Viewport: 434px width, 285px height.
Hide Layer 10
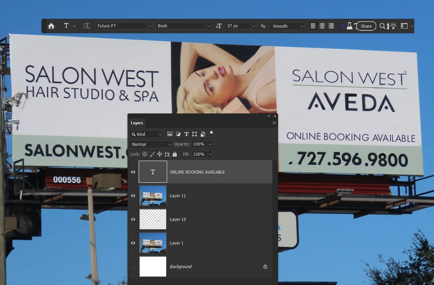pos(133,219)
